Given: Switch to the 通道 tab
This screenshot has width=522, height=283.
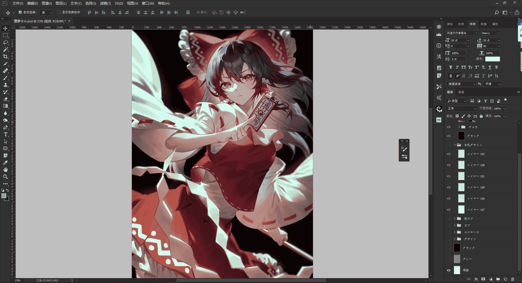Looking at the screenshot, I should pyautogui.click(x=461, y=92).
